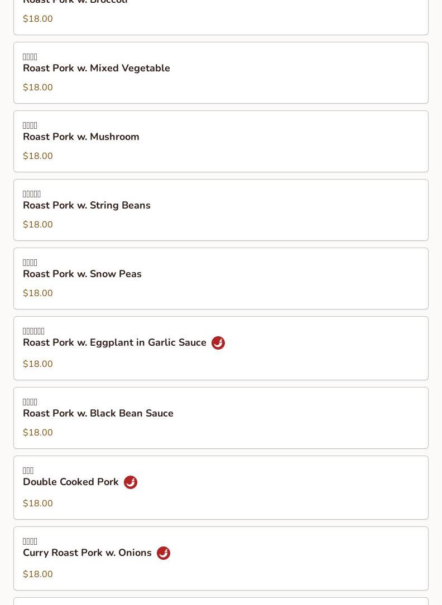This screenshot has width=442, height=605.
Task: Open the Roast Pork w. Mixed Vegetable item
Action: click(x=97, y=68)
